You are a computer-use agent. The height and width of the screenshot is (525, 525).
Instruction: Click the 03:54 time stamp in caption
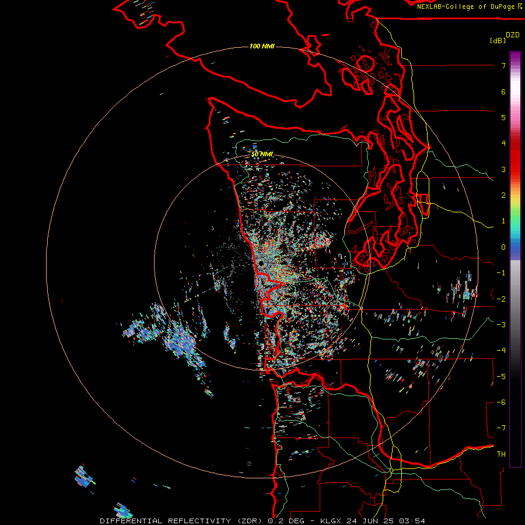[x=412, y=521]
